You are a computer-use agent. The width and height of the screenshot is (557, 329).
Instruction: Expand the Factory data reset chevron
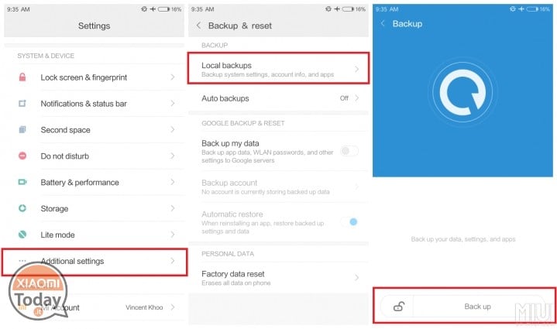(x=357, y=278)
